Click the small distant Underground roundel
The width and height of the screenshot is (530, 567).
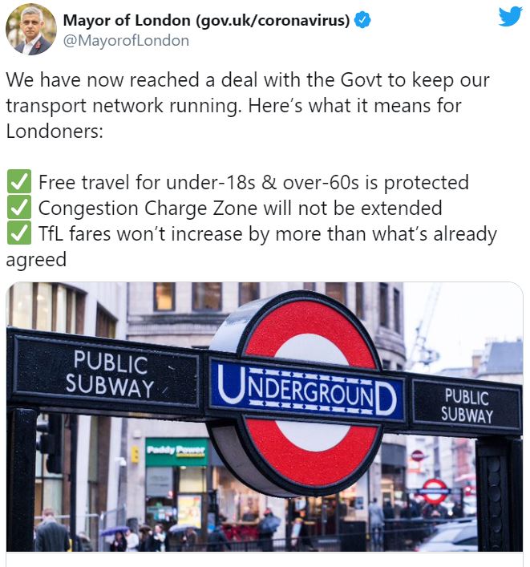pos(434,491)
